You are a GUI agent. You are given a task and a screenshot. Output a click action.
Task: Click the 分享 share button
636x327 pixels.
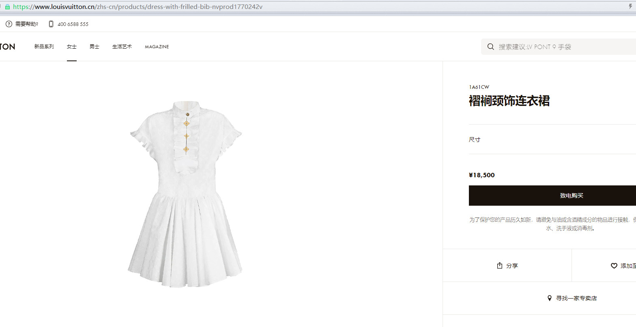pos(507,265)
